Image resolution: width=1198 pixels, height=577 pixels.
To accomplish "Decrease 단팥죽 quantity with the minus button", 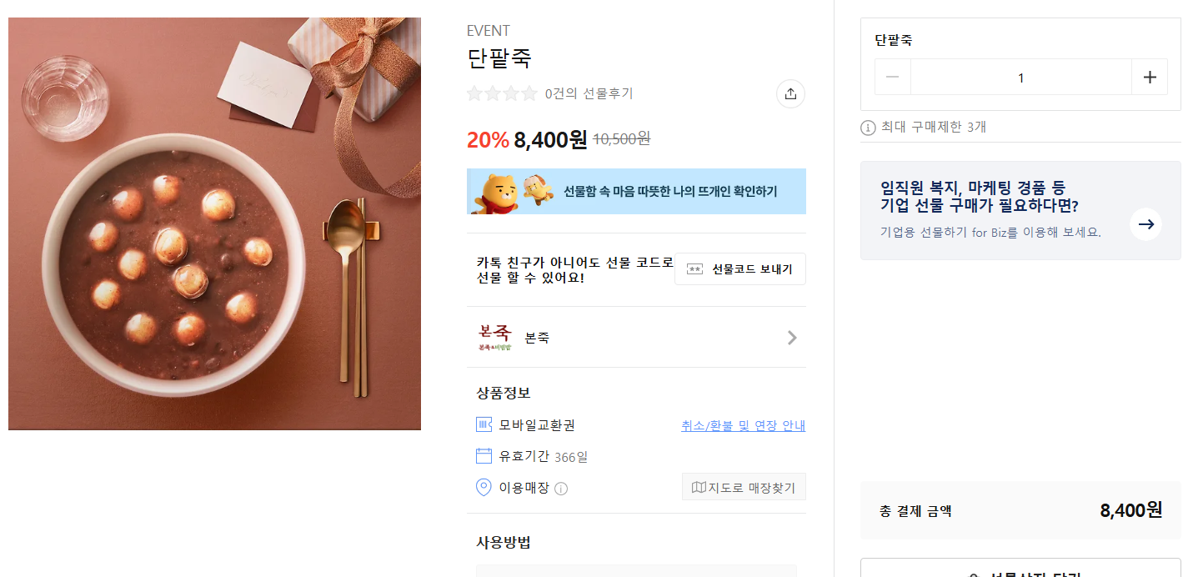I will (893, 78).
